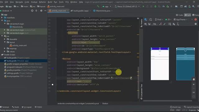This screenshot has width=199, height=112.
Task: Click the help question mark in design toolbar
Action: (x=196, y=24)
